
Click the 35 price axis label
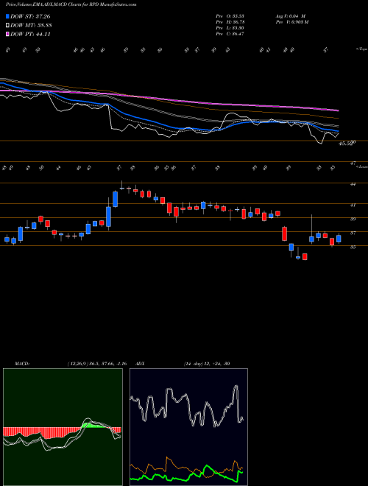pyautogui.click(x=353, y=247)
